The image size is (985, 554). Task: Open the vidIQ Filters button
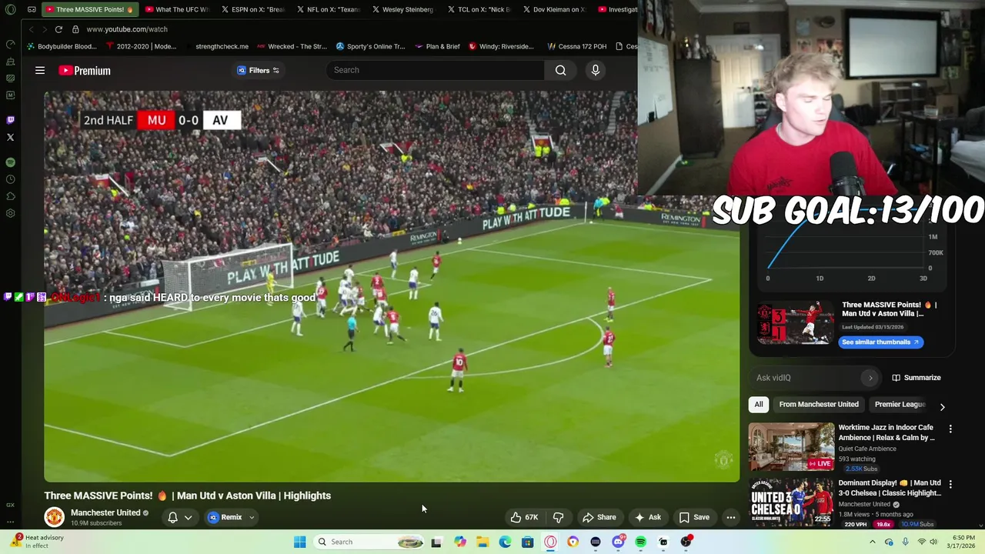point(259,70)
